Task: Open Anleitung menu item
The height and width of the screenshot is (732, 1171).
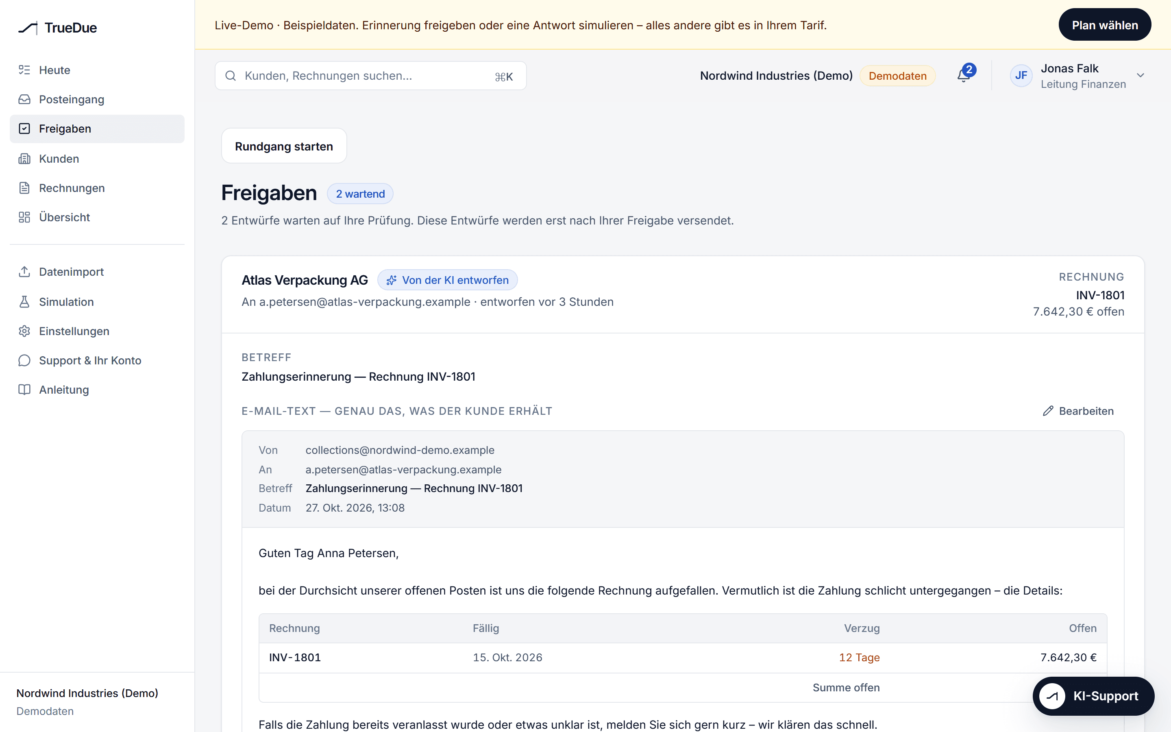Action: point(97,390)
